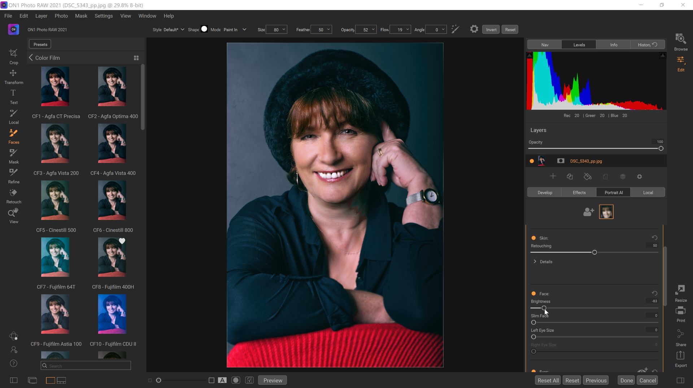Toggle the Skin retouching section on/off
The image size is (693, 388).
533,238
